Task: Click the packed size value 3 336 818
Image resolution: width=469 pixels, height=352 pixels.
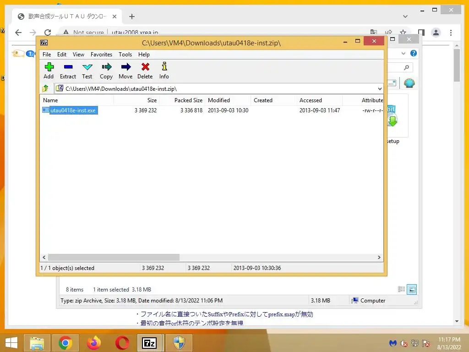Action: pos(191,110)
